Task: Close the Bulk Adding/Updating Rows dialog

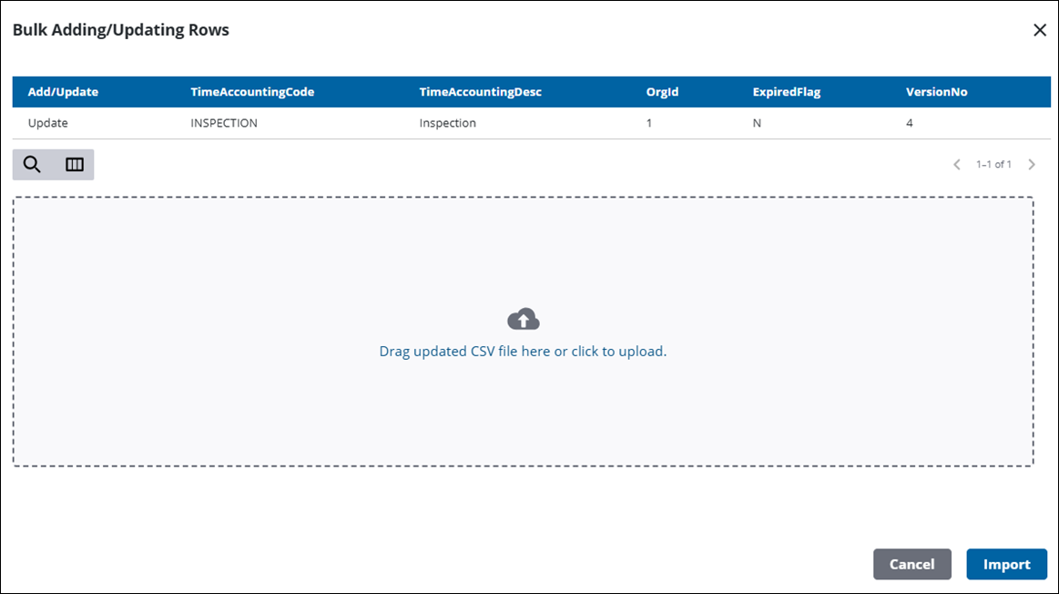Action: (1040, 30)
